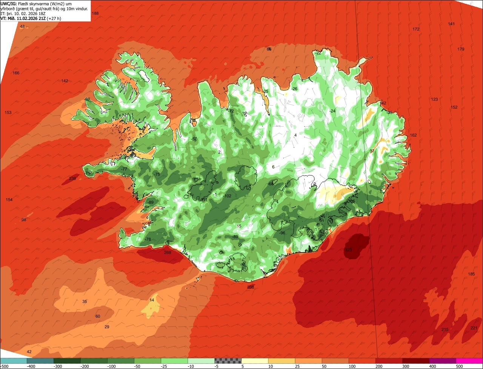The image size is (483, 369).
Task: Pick the legend swatch between 200 and 300
Action: coord(389,361)
